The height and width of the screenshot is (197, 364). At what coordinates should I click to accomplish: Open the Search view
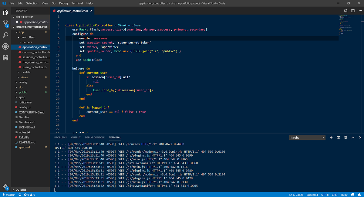click(5, 35)
